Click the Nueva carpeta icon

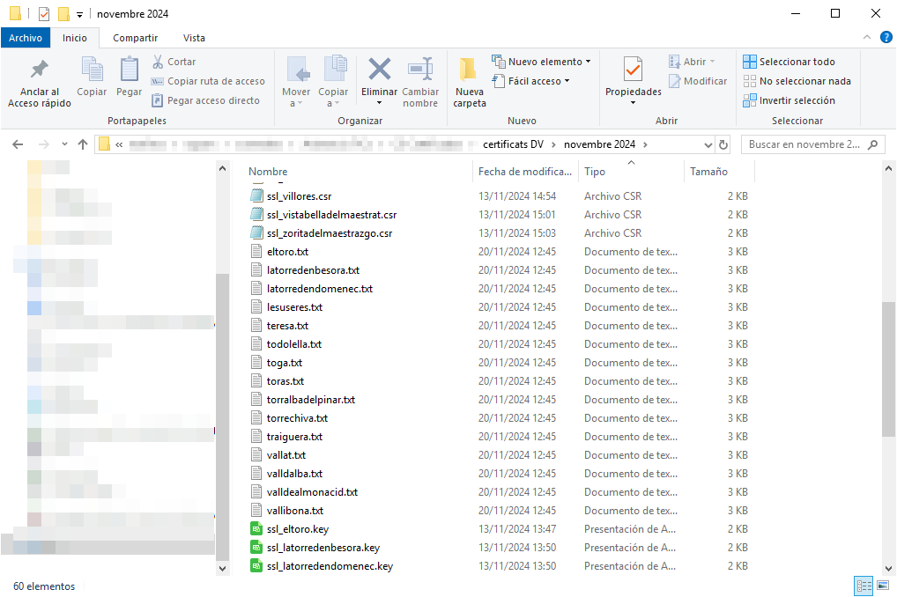(469, 70)
